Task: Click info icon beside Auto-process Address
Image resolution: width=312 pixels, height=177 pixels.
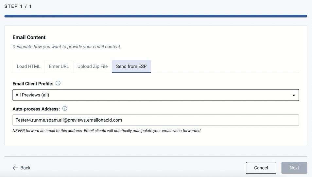Action: click(65, 109)
